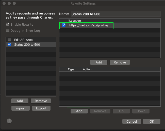Add a new location entry
Viewport: 165px width, 131px height.
point(99,62)
